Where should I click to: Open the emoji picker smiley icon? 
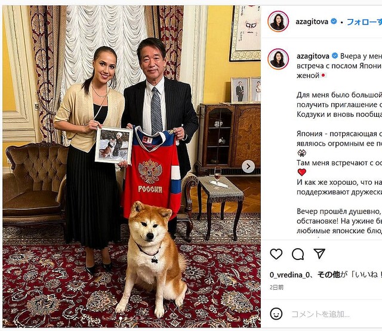click(x=276, y=314)
